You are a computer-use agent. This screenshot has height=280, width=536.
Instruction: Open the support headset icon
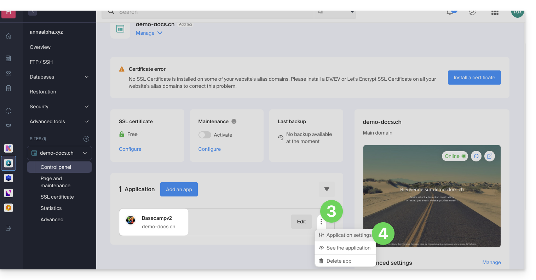[9, 111]
